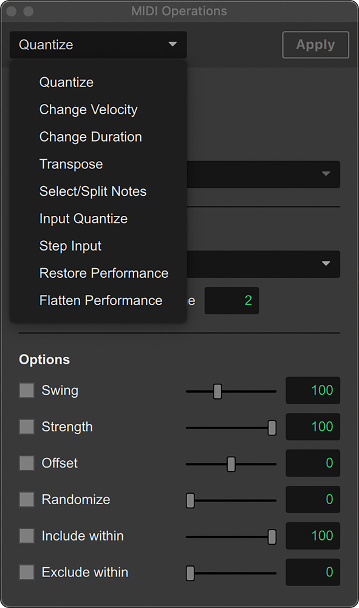The image size is (359, 608).
Task: Choose Restore Performance from the menu
Action: 103,273
